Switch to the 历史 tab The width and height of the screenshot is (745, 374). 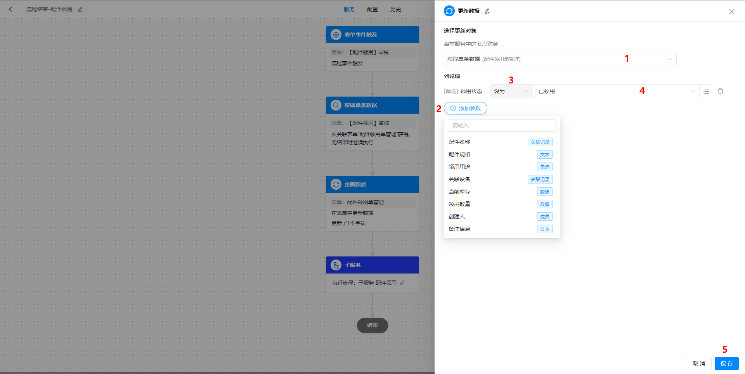395,9
